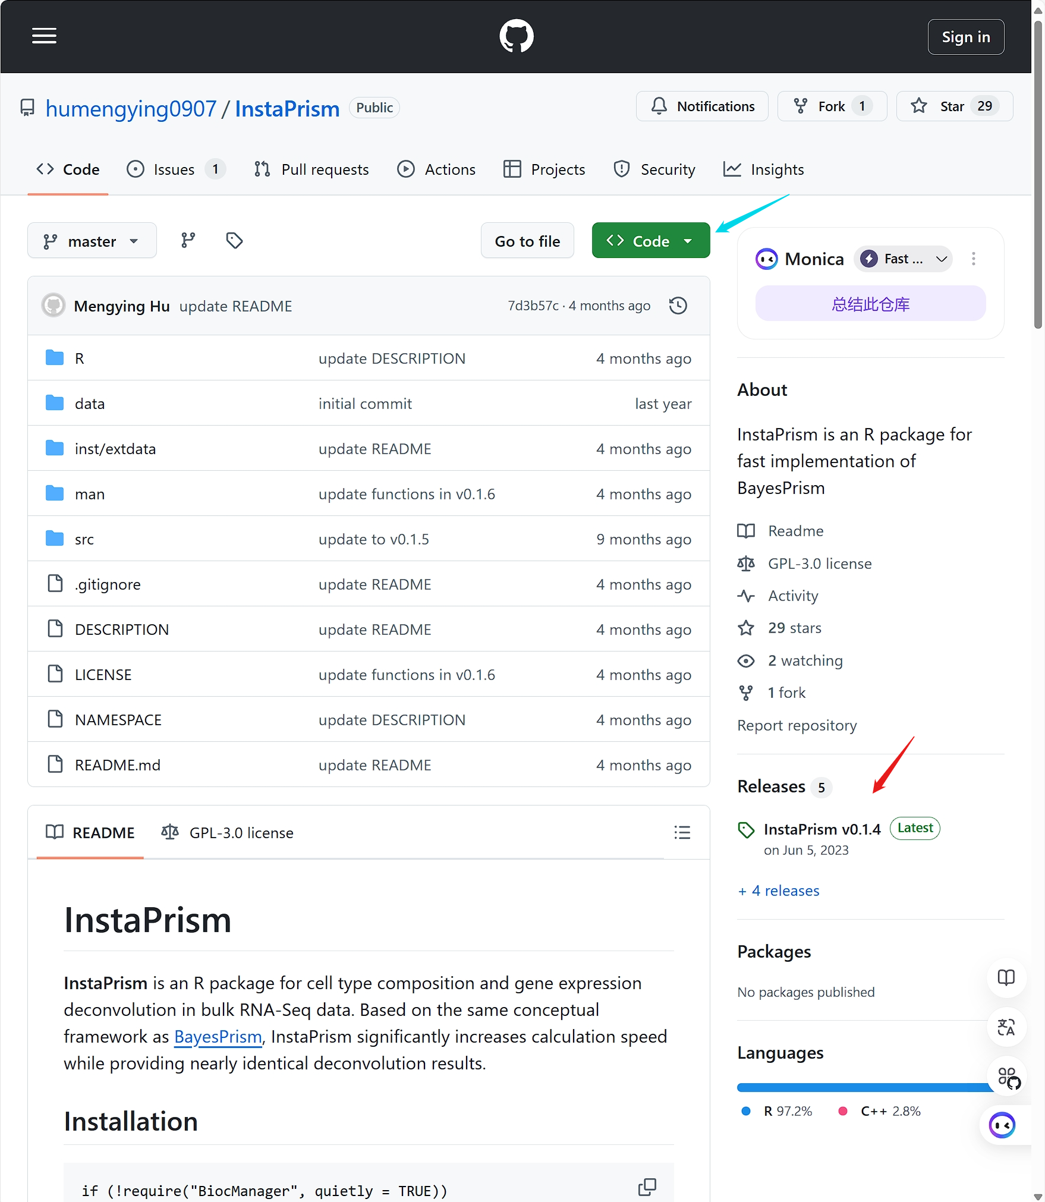Switch to the Pull requests tab
Viewport: 1045px width, 1202px height.
[x=311, y=169]
